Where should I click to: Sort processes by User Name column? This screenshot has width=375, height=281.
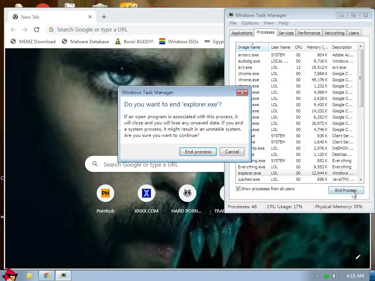[x=281, y=47]
